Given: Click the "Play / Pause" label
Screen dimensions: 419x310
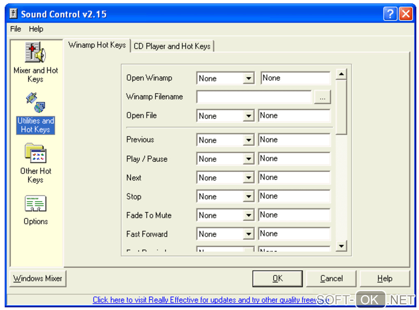Looking at the screenshot, I should coord(147,159).
